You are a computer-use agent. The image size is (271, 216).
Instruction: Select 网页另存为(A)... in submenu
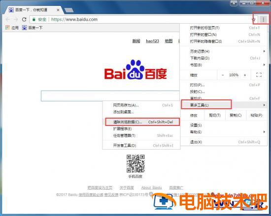tap(141, 105)
